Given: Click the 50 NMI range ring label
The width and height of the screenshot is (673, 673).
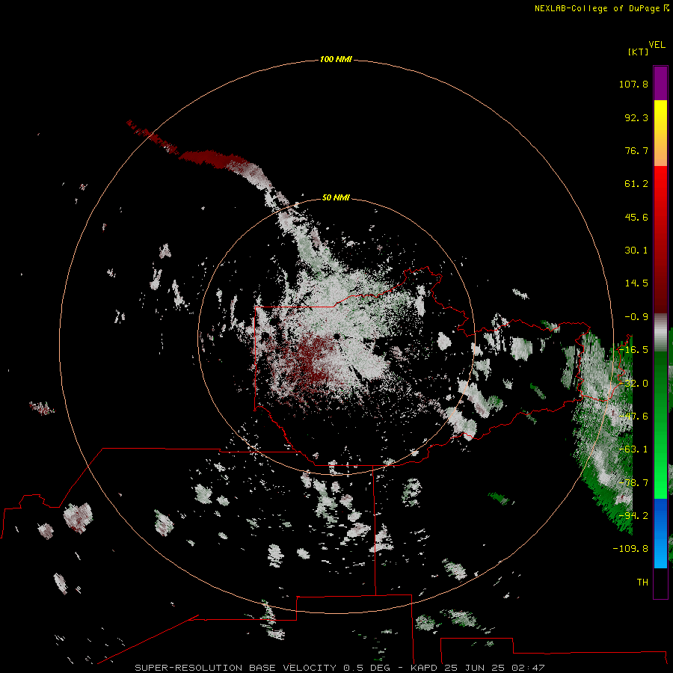Looking at the screenshot, I should [x=336, y=198].
